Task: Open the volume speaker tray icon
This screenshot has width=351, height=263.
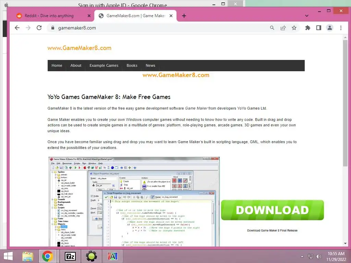Action: [x=319, y=256]
